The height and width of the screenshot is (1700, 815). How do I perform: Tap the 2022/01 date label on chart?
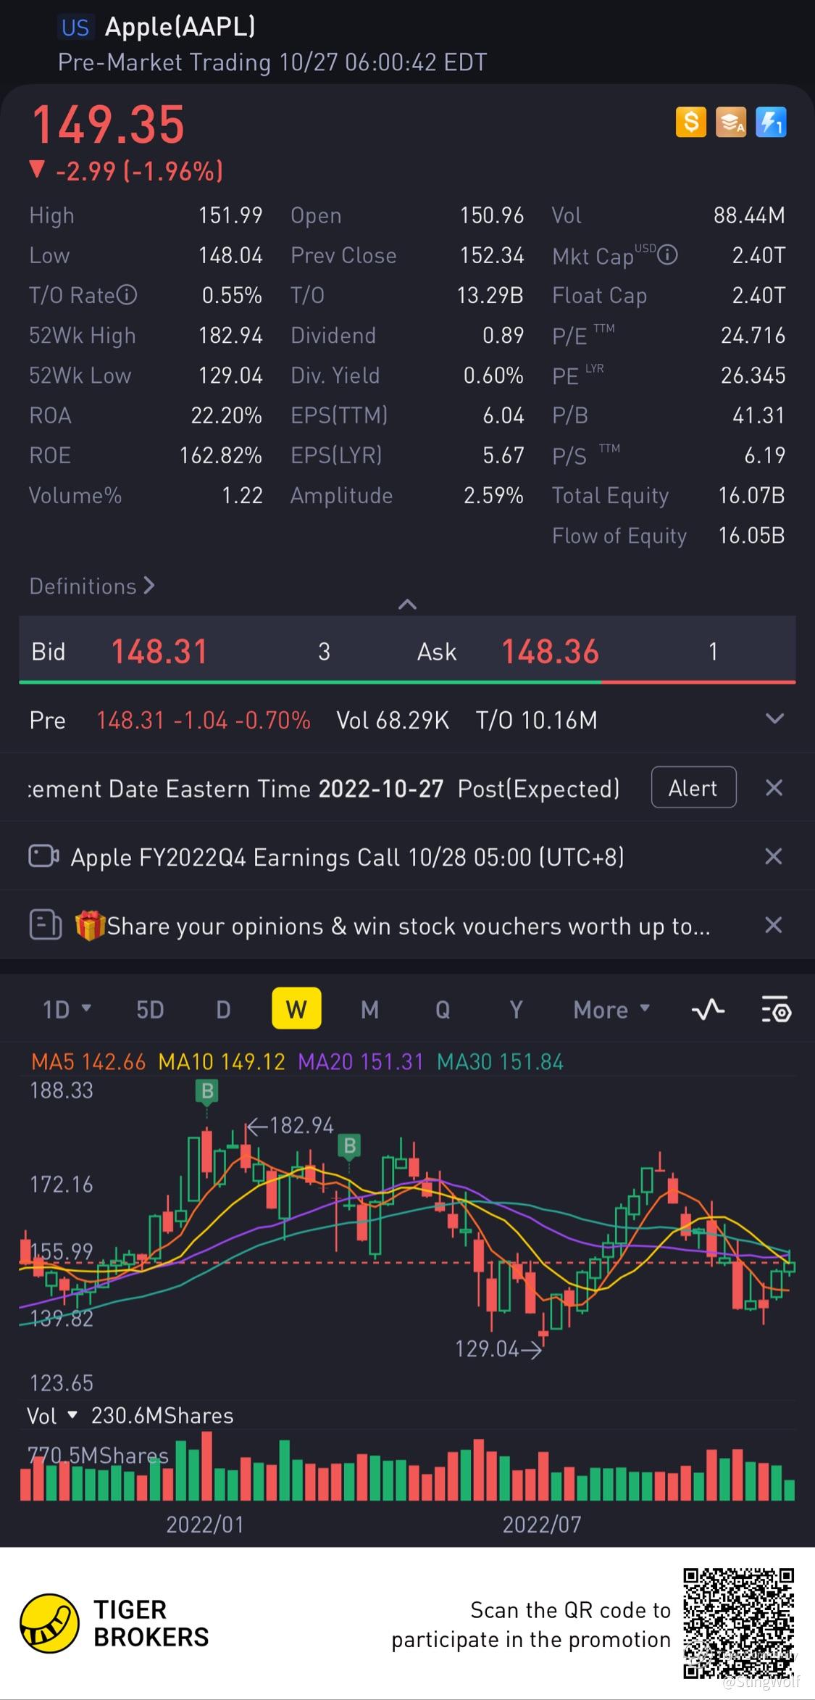(x=205, y=1524)
